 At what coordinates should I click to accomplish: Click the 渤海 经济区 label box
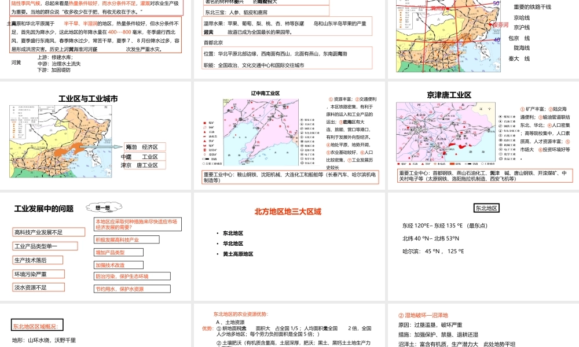click(145, 147)
